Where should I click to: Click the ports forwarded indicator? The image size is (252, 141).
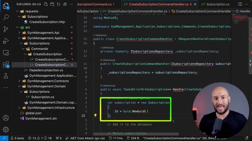tap(59, 138)
